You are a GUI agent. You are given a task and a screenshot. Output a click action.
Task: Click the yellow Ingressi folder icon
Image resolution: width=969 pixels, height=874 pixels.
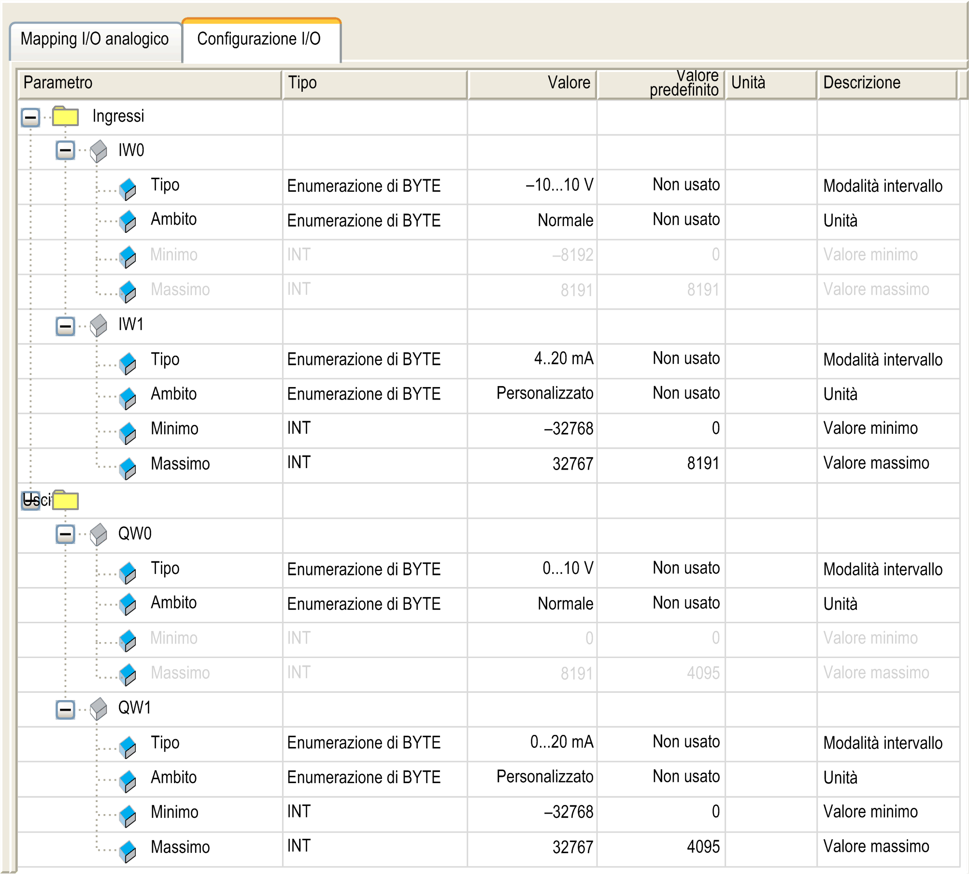(66, 116)
